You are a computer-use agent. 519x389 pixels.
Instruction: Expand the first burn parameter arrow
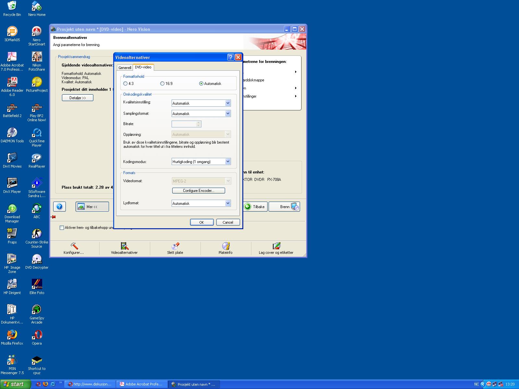296,72
